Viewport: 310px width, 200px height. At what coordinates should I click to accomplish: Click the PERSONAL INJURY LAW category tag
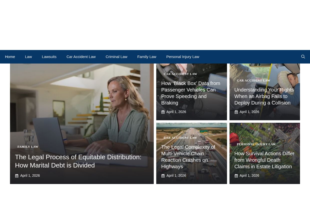[x=256, y=144]
